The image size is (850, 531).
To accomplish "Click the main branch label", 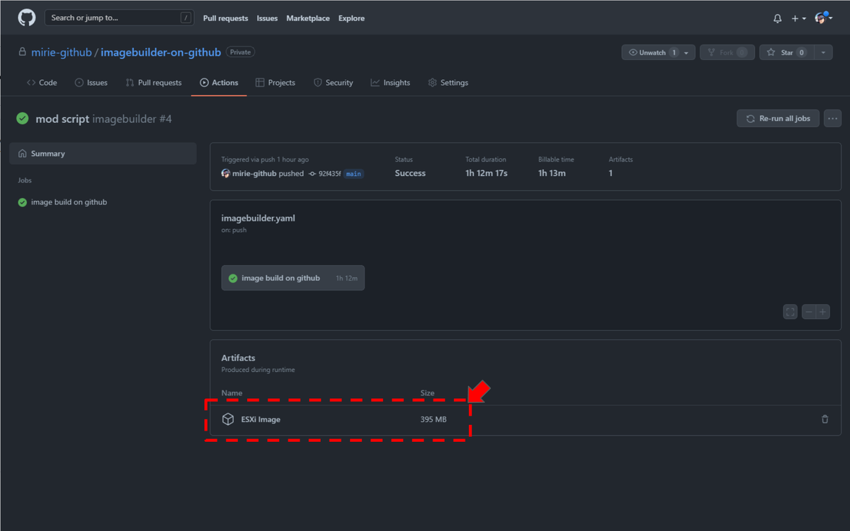I will click(x=353, y=173).
